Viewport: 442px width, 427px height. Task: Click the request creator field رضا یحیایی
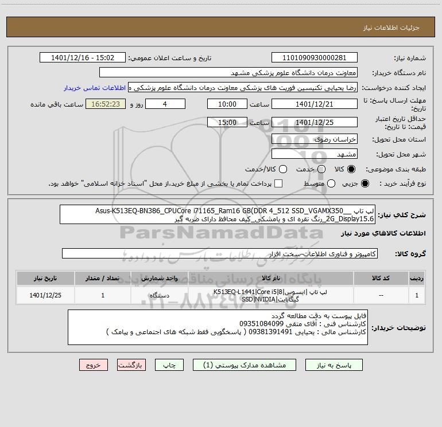pos(243,88)
